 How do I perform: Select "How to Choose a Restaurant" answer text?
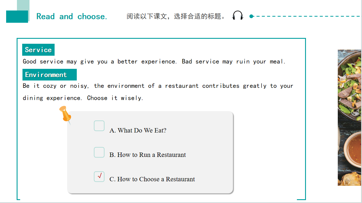[x=152, y=179]
